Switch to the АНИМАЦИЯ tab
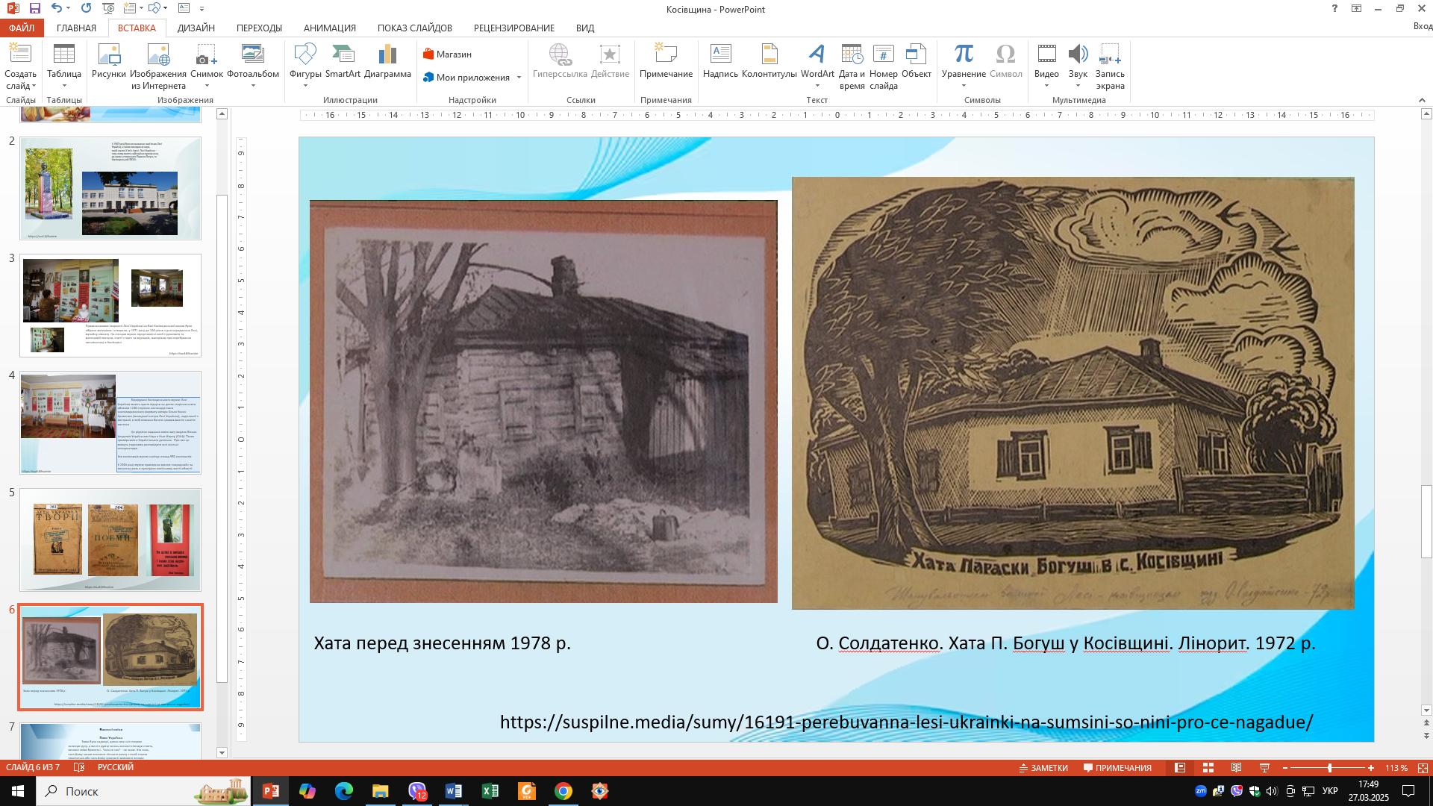This screenshot has width=1433, height=806. 329,28
